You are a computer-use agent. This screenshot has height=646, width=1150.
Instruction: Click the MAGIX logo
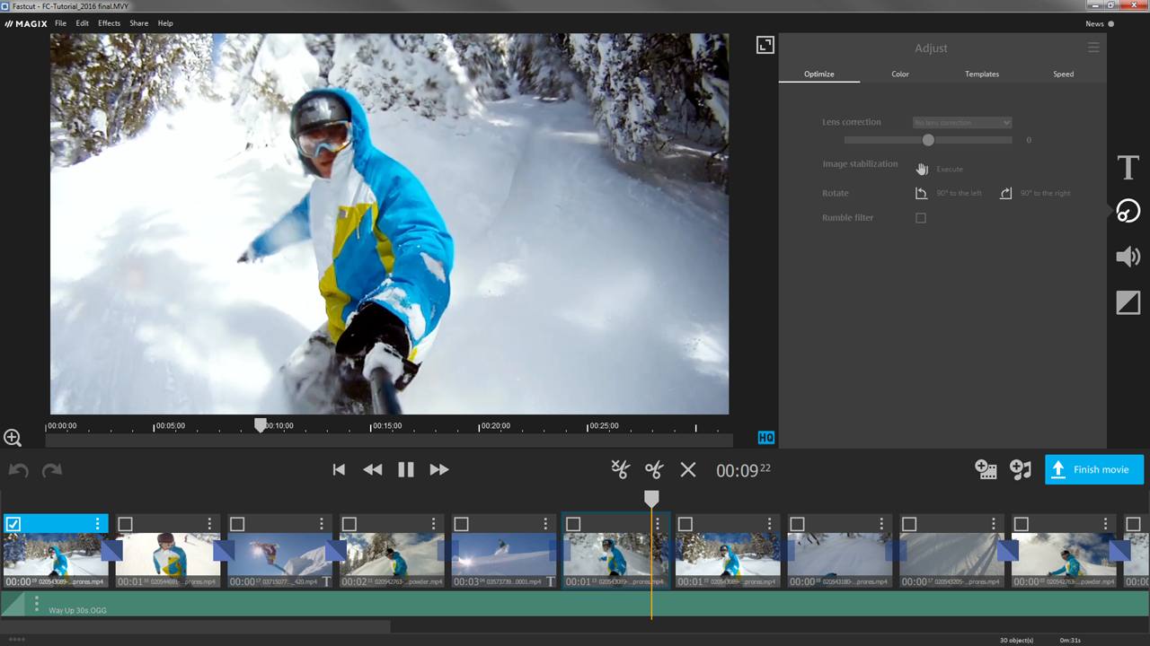25,23
